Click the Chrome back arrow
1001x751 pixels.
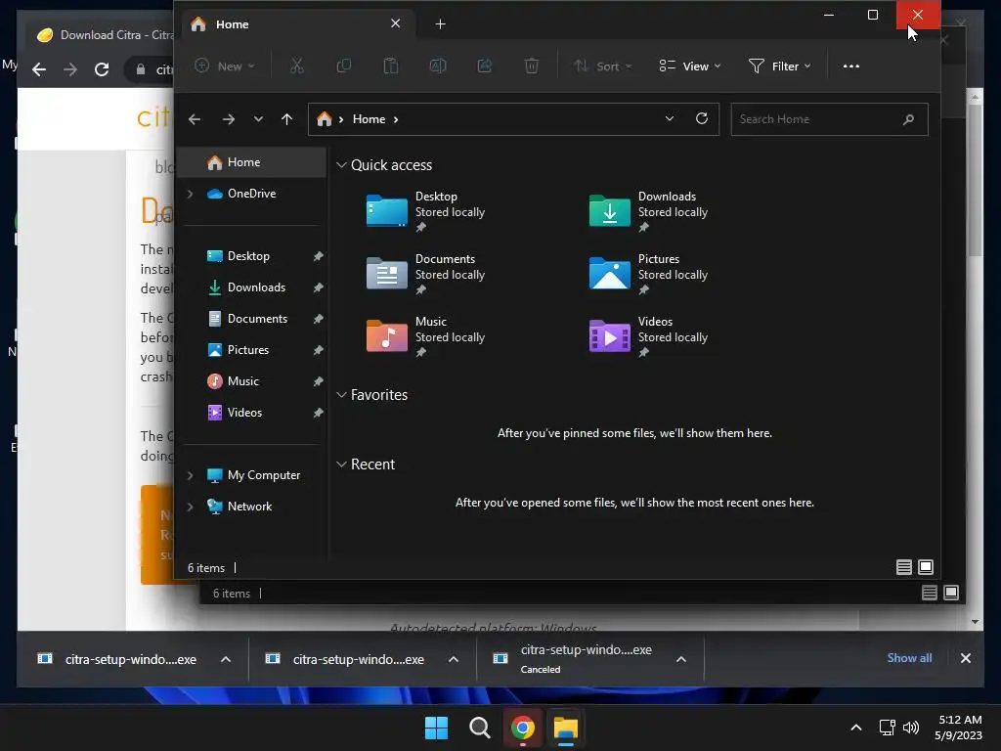click(39, 69)
